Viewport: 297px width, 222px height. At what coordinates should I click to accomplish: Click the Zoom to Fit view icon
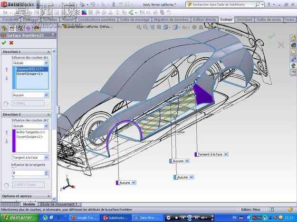[139, 27]
